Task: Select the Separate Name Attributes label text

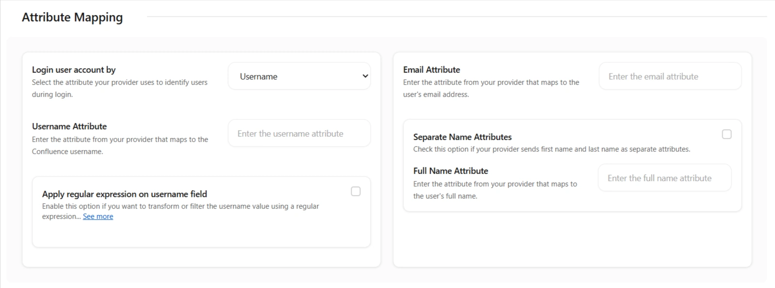Action: tap(463, 137)
